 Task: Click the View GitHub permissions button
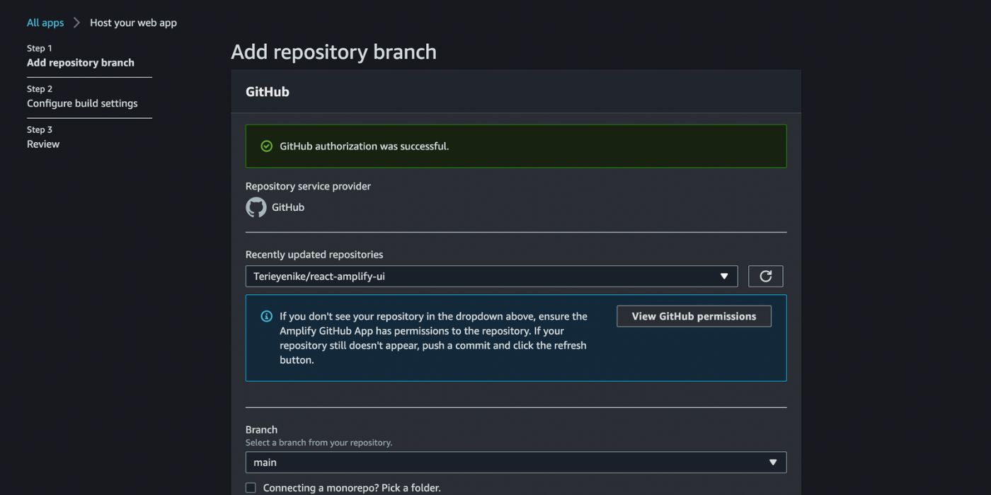(694, 316)
